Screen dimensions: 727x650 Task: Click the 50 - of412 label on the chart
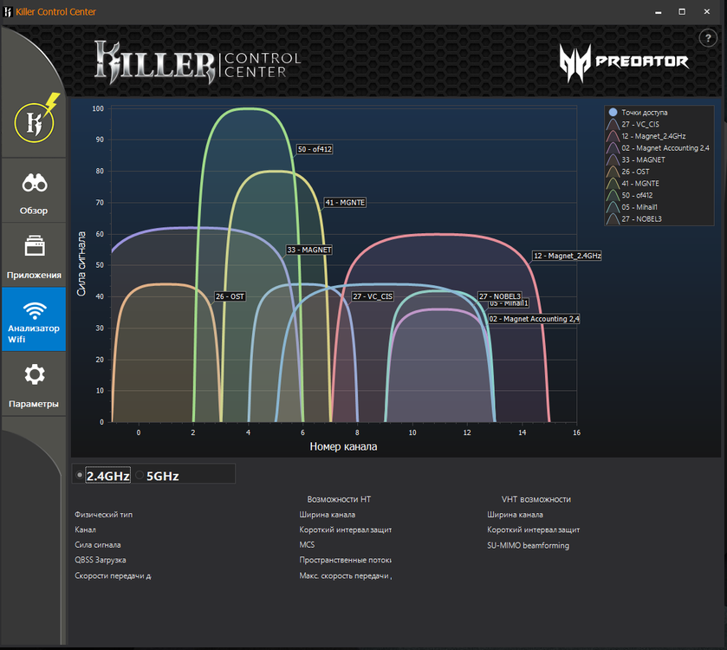[x=315, y=149]
